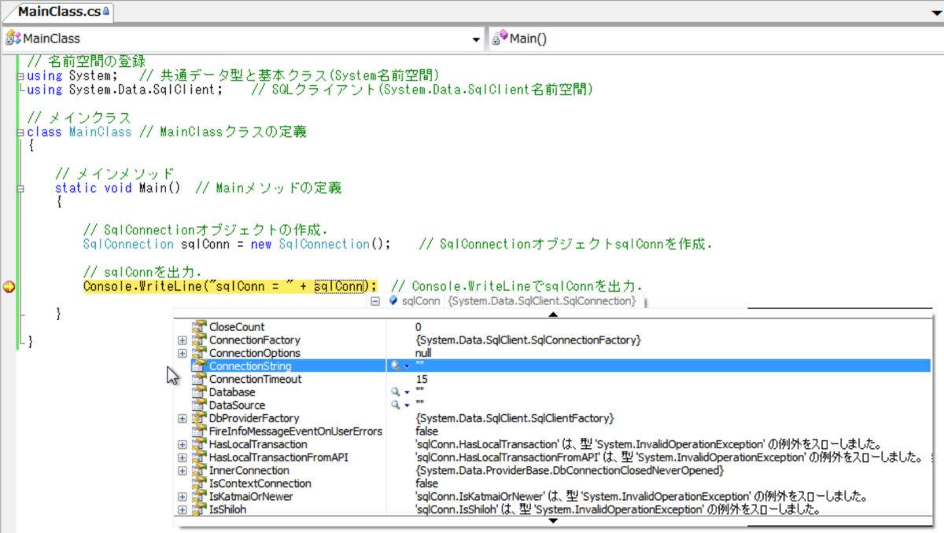Click the {System.Data.ProviderBase.DbConnectionClosedNeverOpened} value
This screenshot has height=533, width=944.
[x=569, y=470]
